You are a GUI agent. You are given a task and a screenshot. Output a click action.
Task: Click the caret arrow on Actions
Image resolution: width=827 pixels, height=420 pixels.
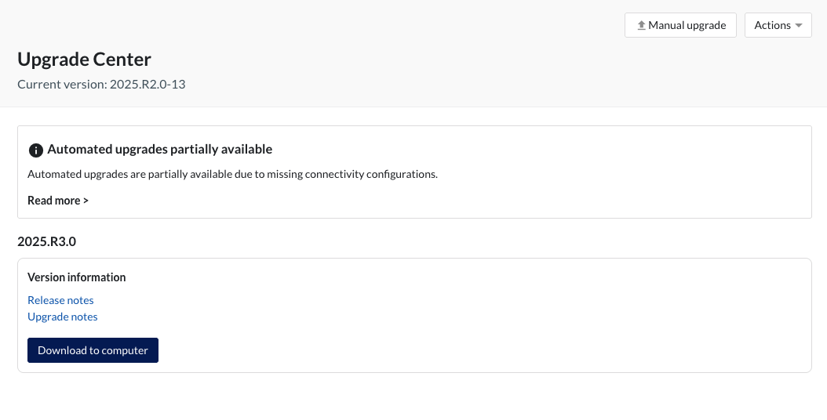point(799,25)
